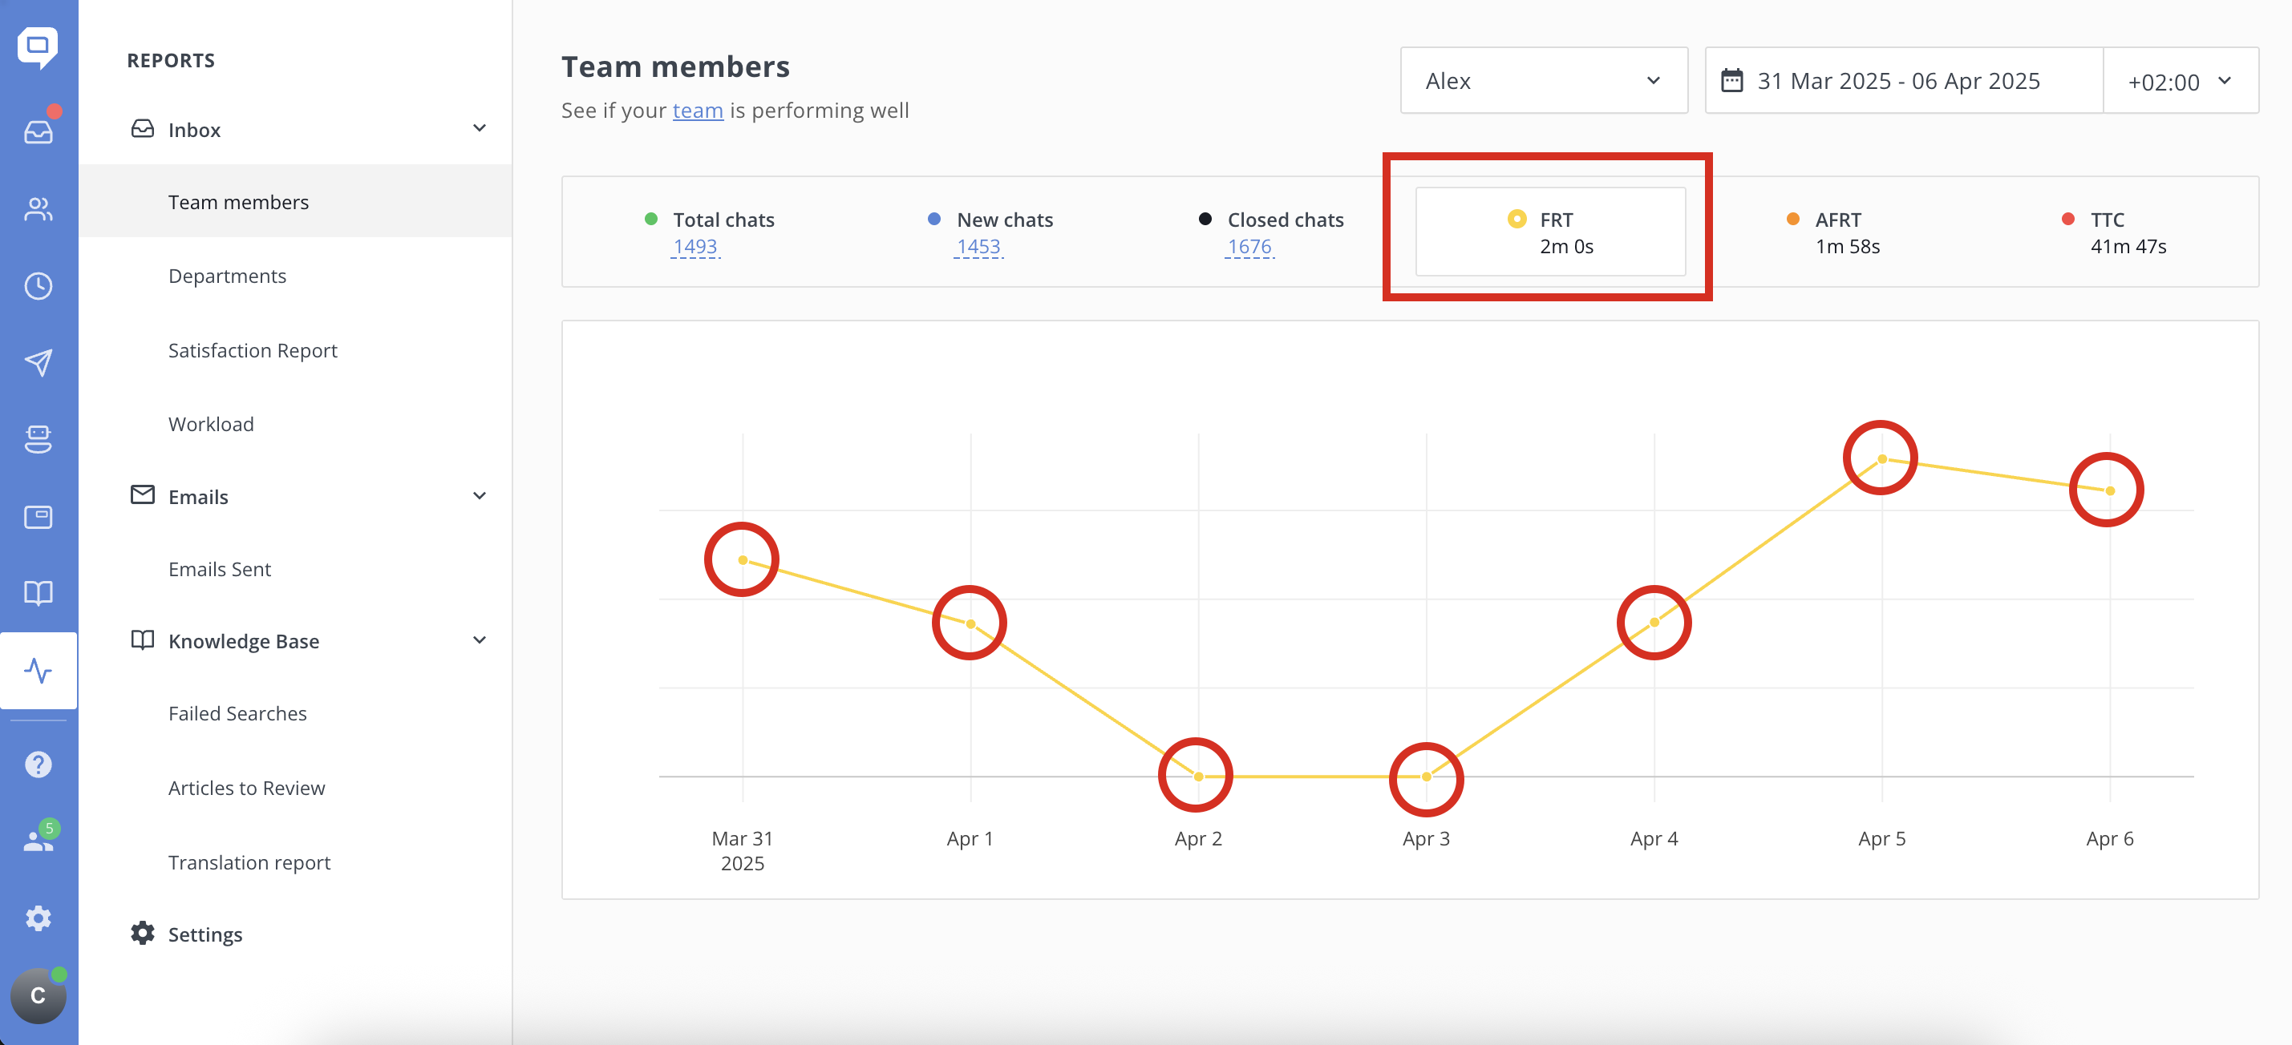The image size is (2292, 1045).
Task: Open the +02:00 timezone dropdown
Action: coord(2178,82)
